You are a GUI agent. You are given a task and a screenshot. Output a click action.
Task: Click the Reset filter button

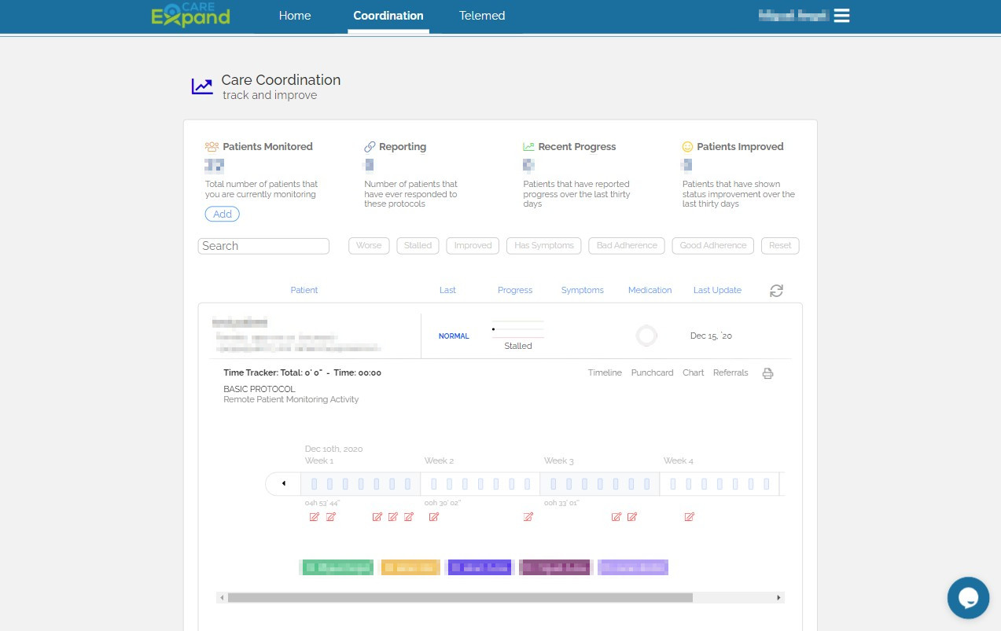point(780,246)
